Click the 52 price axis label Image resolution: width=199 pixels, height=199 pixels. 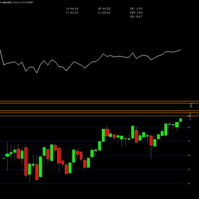click(189, 155)
